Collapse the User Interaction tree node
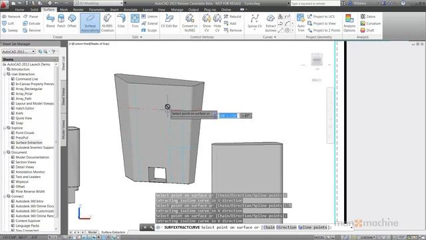Screen dimensions: 426x240 (5, 74)
